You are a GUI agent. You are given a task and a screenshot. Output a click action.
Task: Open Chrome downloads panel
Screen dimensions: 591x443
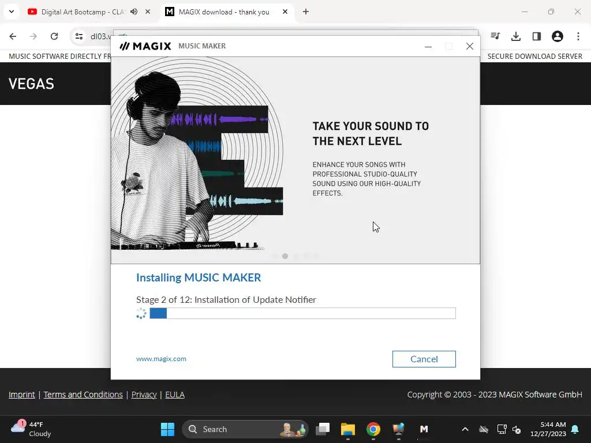click(x=516, y=36)
